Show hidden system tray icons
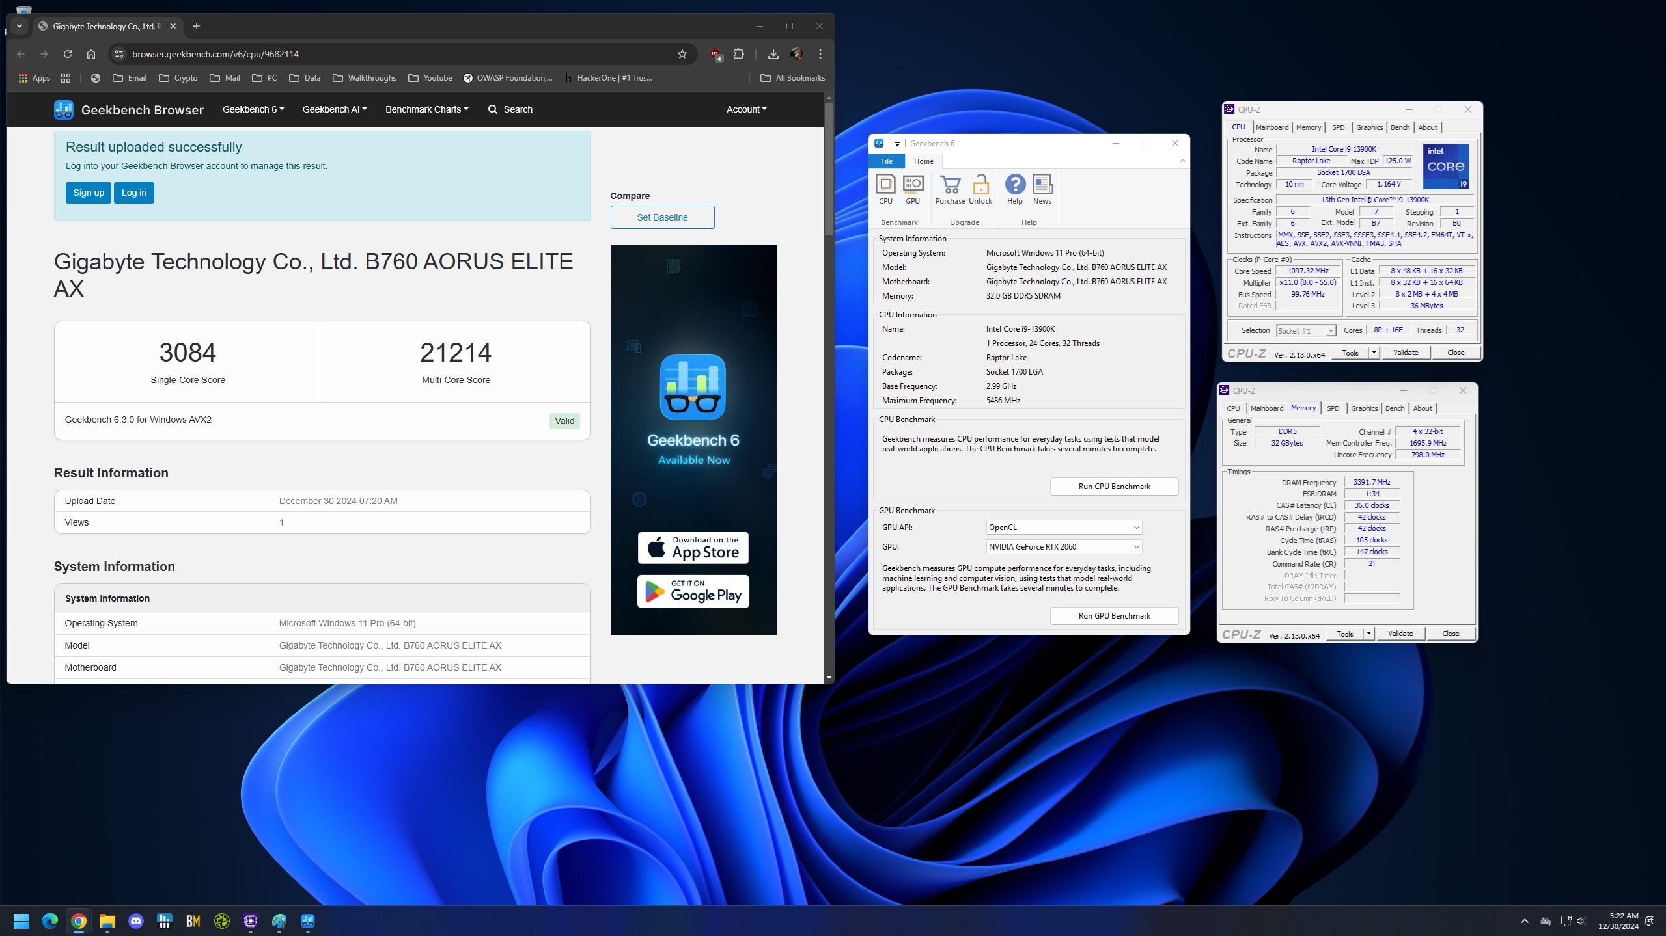The height and width of the screenshot is (936, 1666). 1524,921
